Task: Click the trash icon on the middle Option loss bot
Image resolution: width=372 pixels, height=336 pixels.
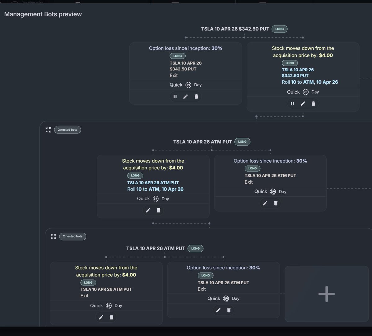Action: [x=276, y=203]
